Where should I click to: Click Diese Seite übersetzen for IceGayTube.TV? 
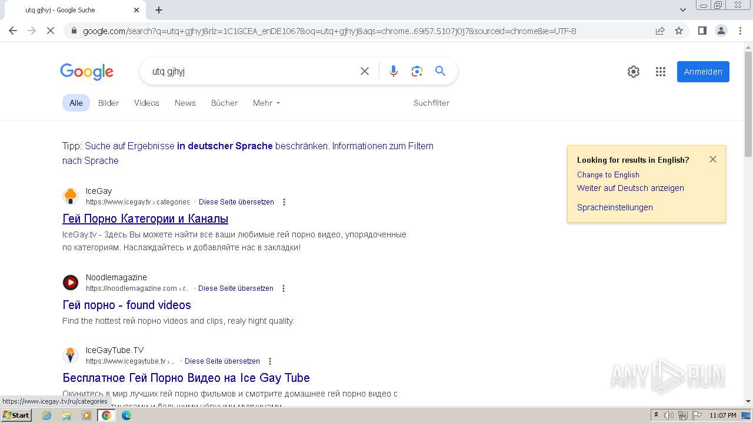tap(222, 361)
